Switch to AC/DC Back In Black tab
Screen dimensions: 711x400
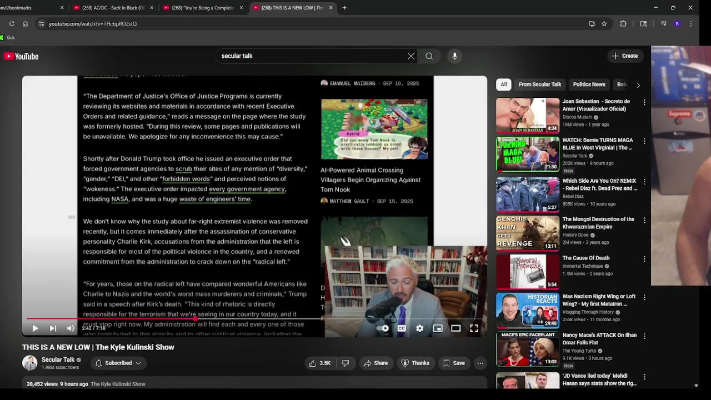point(113,8)
